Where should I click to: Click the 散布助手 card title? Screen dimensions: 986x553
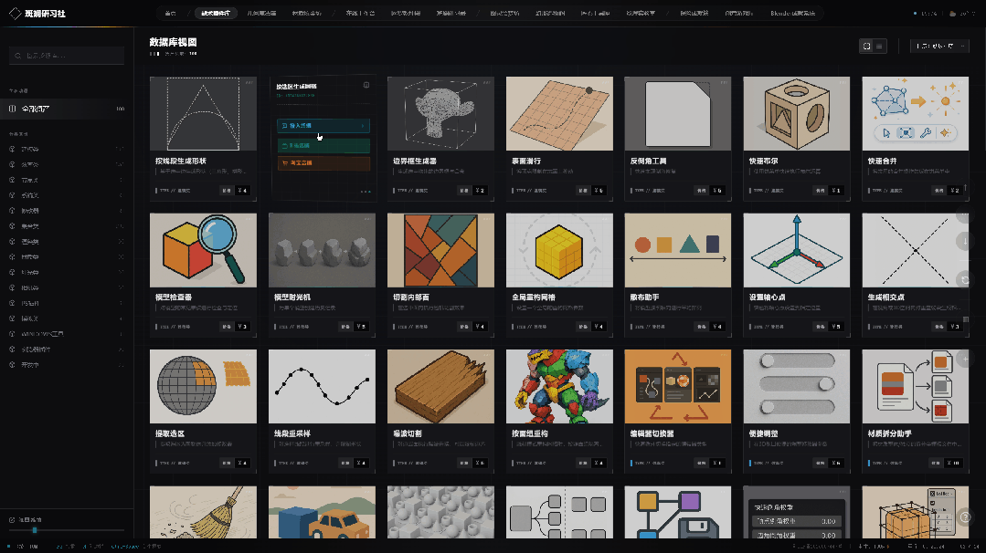(644, 297)
